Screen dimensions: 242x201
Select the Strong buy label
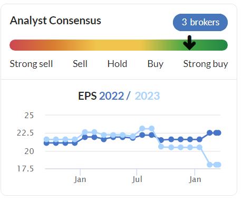(x=206, y=64)
